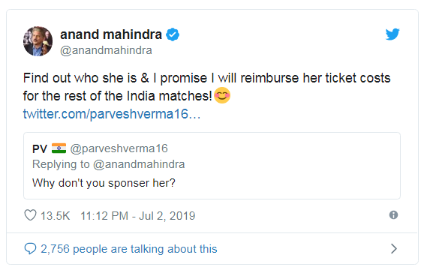Click the @anandmahindra handle under name
Viewport: 424px width, 273px height.
[106, 50]
